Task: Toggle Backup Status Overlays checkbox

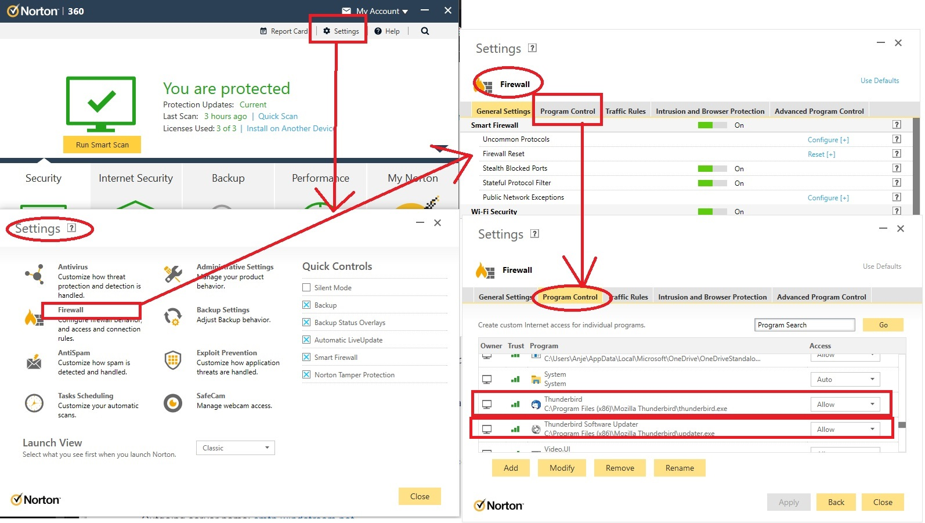Action: (x=306, y=322)
